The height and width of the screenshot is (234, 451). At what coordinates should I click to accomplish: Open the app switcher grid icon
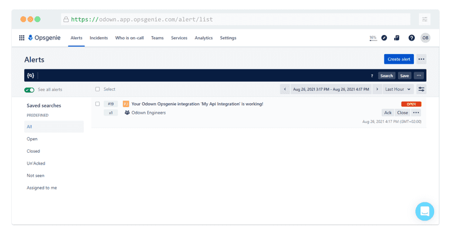[x=21, y=38]
